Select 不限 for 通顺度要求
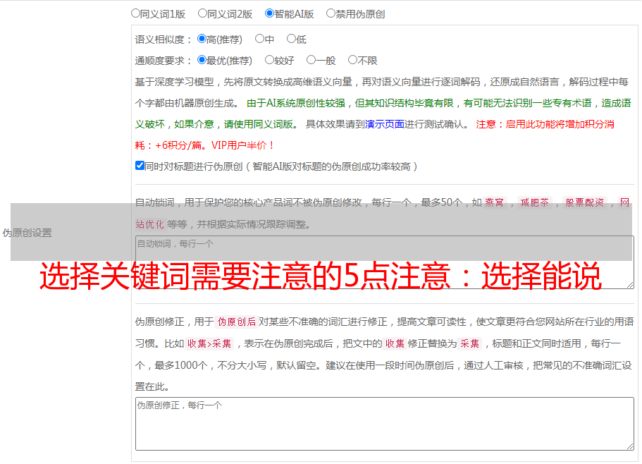Image resolution: width=642 pixels, height=464 pixels. pyautogui.click(x=352, y=61)
